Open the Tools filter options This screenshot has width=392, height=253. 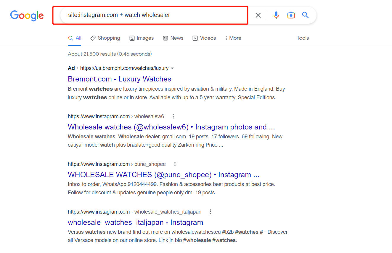(303, 38)
